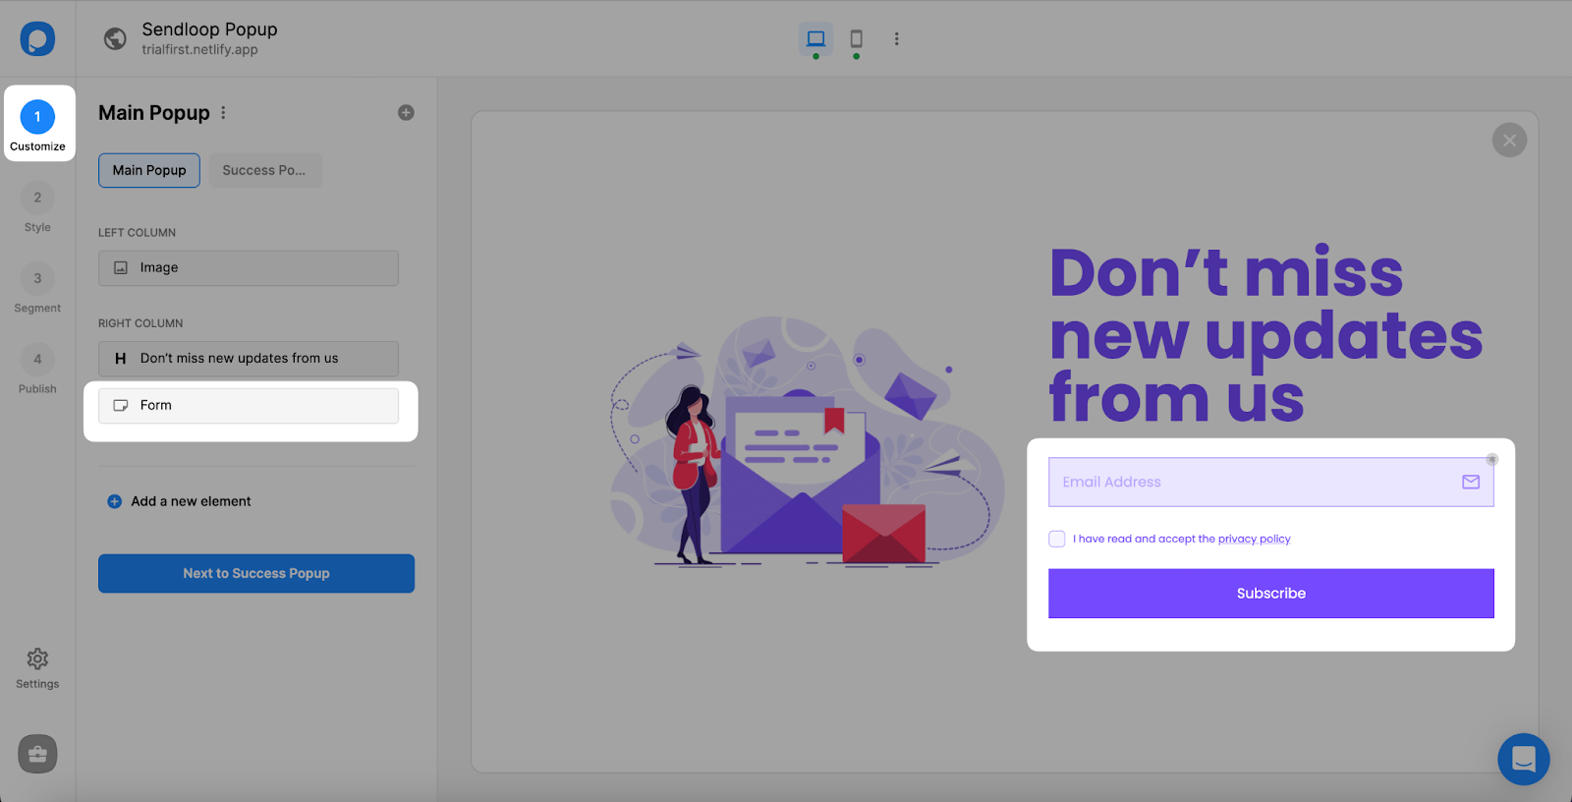Click the Email Address input field

coord(1270,483)
